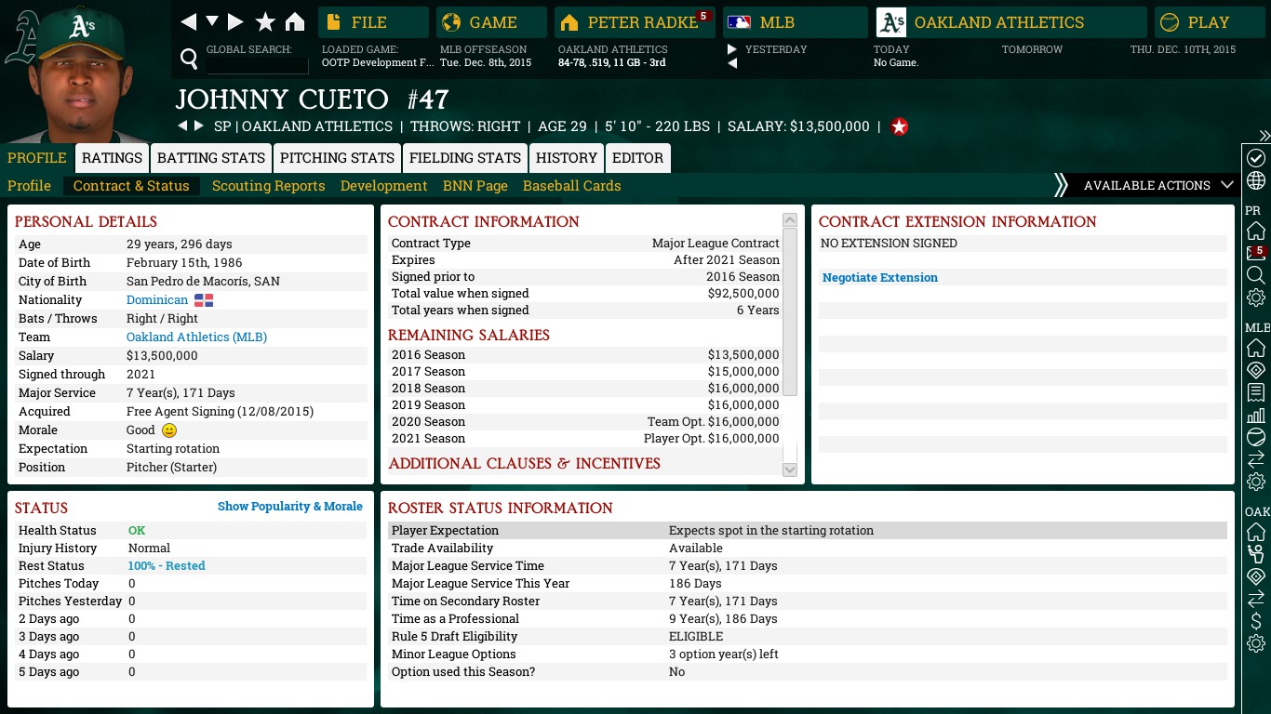This screenshot has height=714, width=1271.
Task: Click the OAK diamond icon in the sidebar
Action: click(1255, 576)
